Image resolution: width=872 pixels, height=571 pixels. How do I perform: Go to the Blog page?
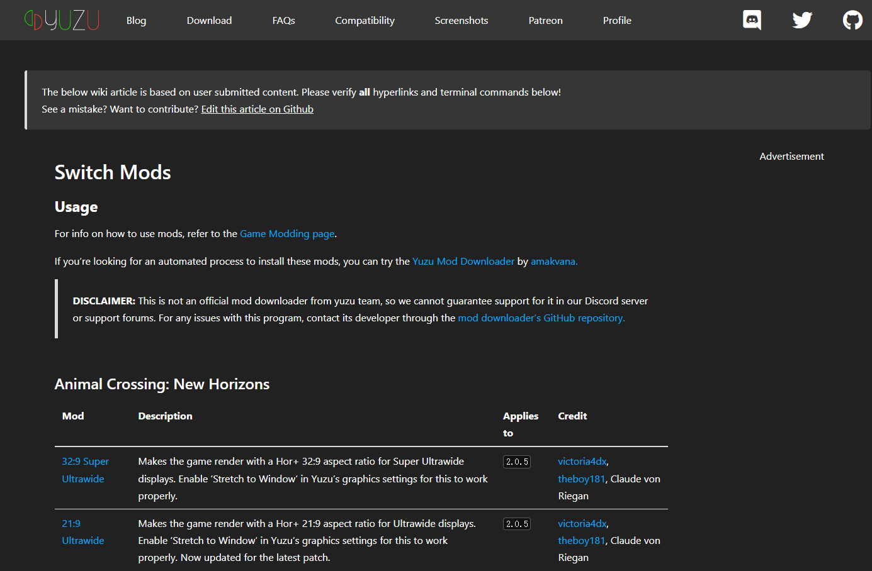point(136,20)
